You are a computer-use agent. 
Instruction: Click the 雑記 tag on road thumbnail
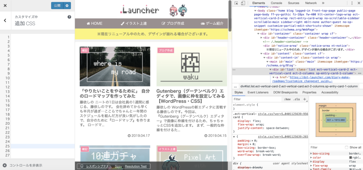85,50
